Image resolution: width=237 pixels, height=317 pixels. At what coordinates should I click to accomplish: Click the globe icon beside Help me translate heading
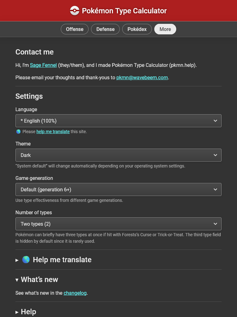26,260
